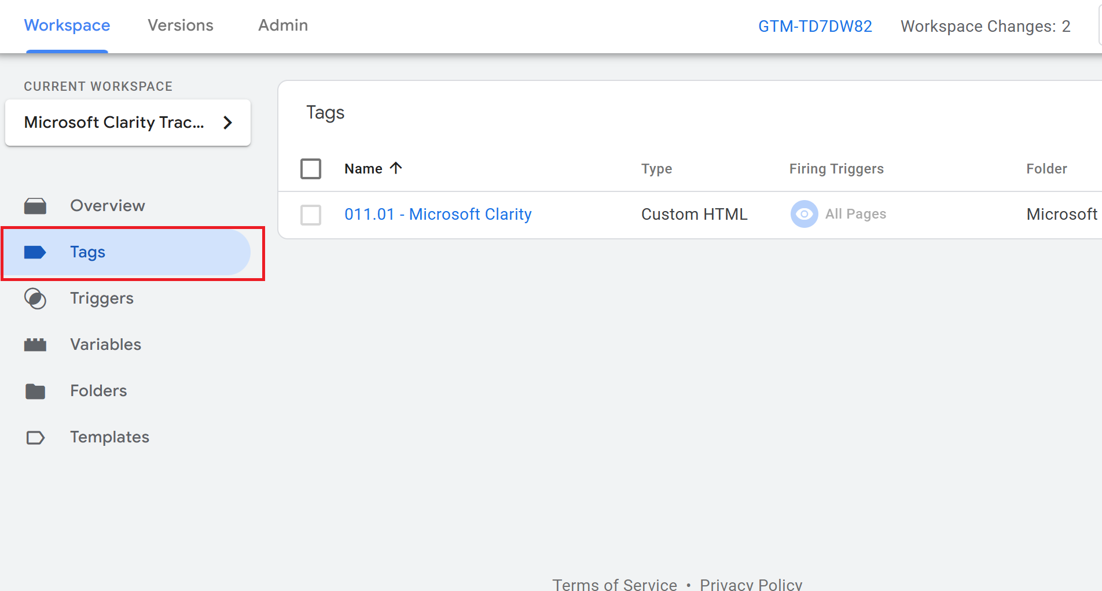Click the All Pages eye trigger icon
The height and width of the screenshot is (591, 1102).
804,214
